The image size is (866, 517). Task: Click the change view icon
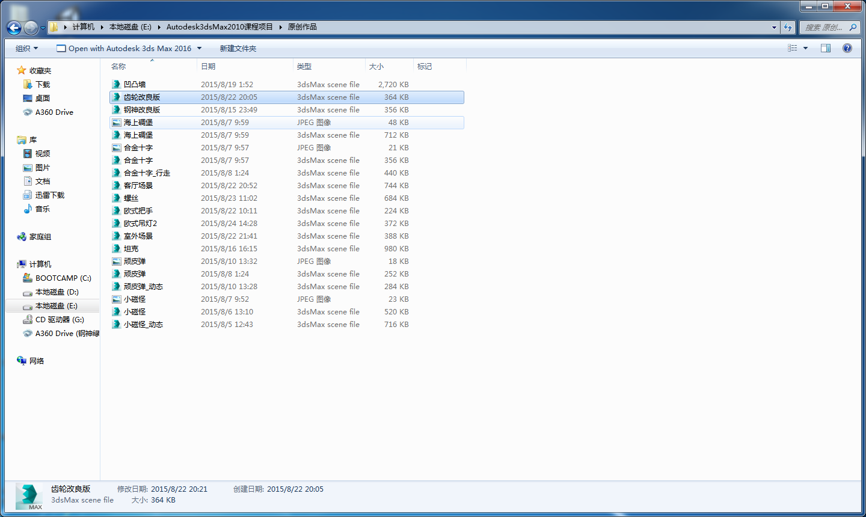click(793, 48)
